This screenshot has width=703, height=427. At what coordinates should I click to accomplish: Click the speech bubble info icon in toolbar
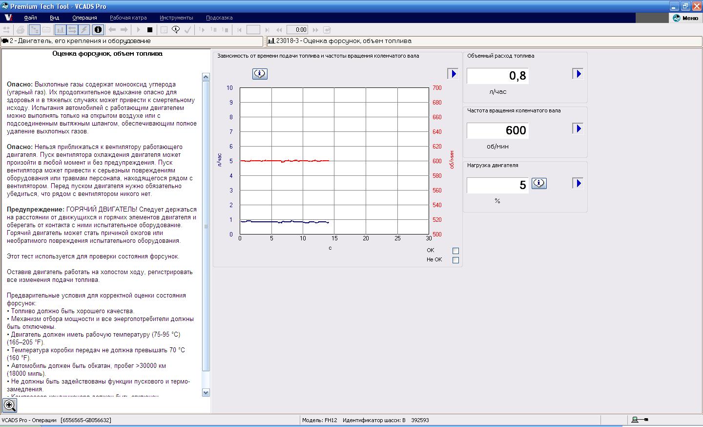pos(176,30)
